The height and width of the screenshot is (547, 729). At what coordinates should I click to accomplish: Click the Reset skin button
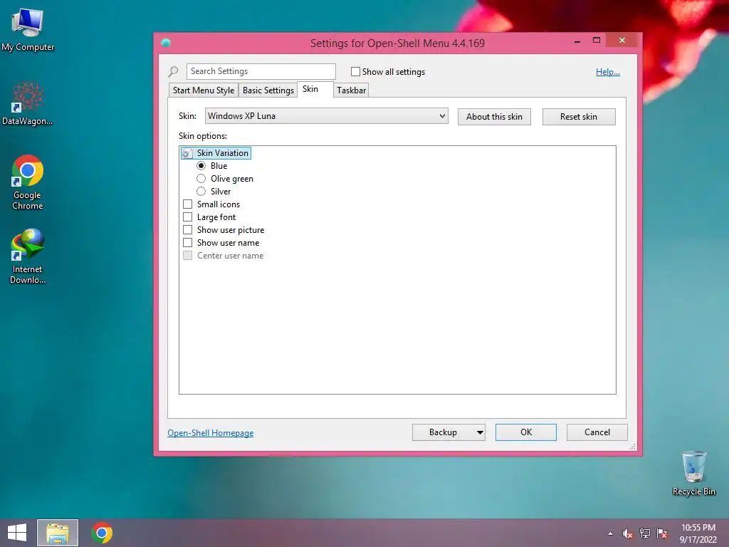coord(579,117)
